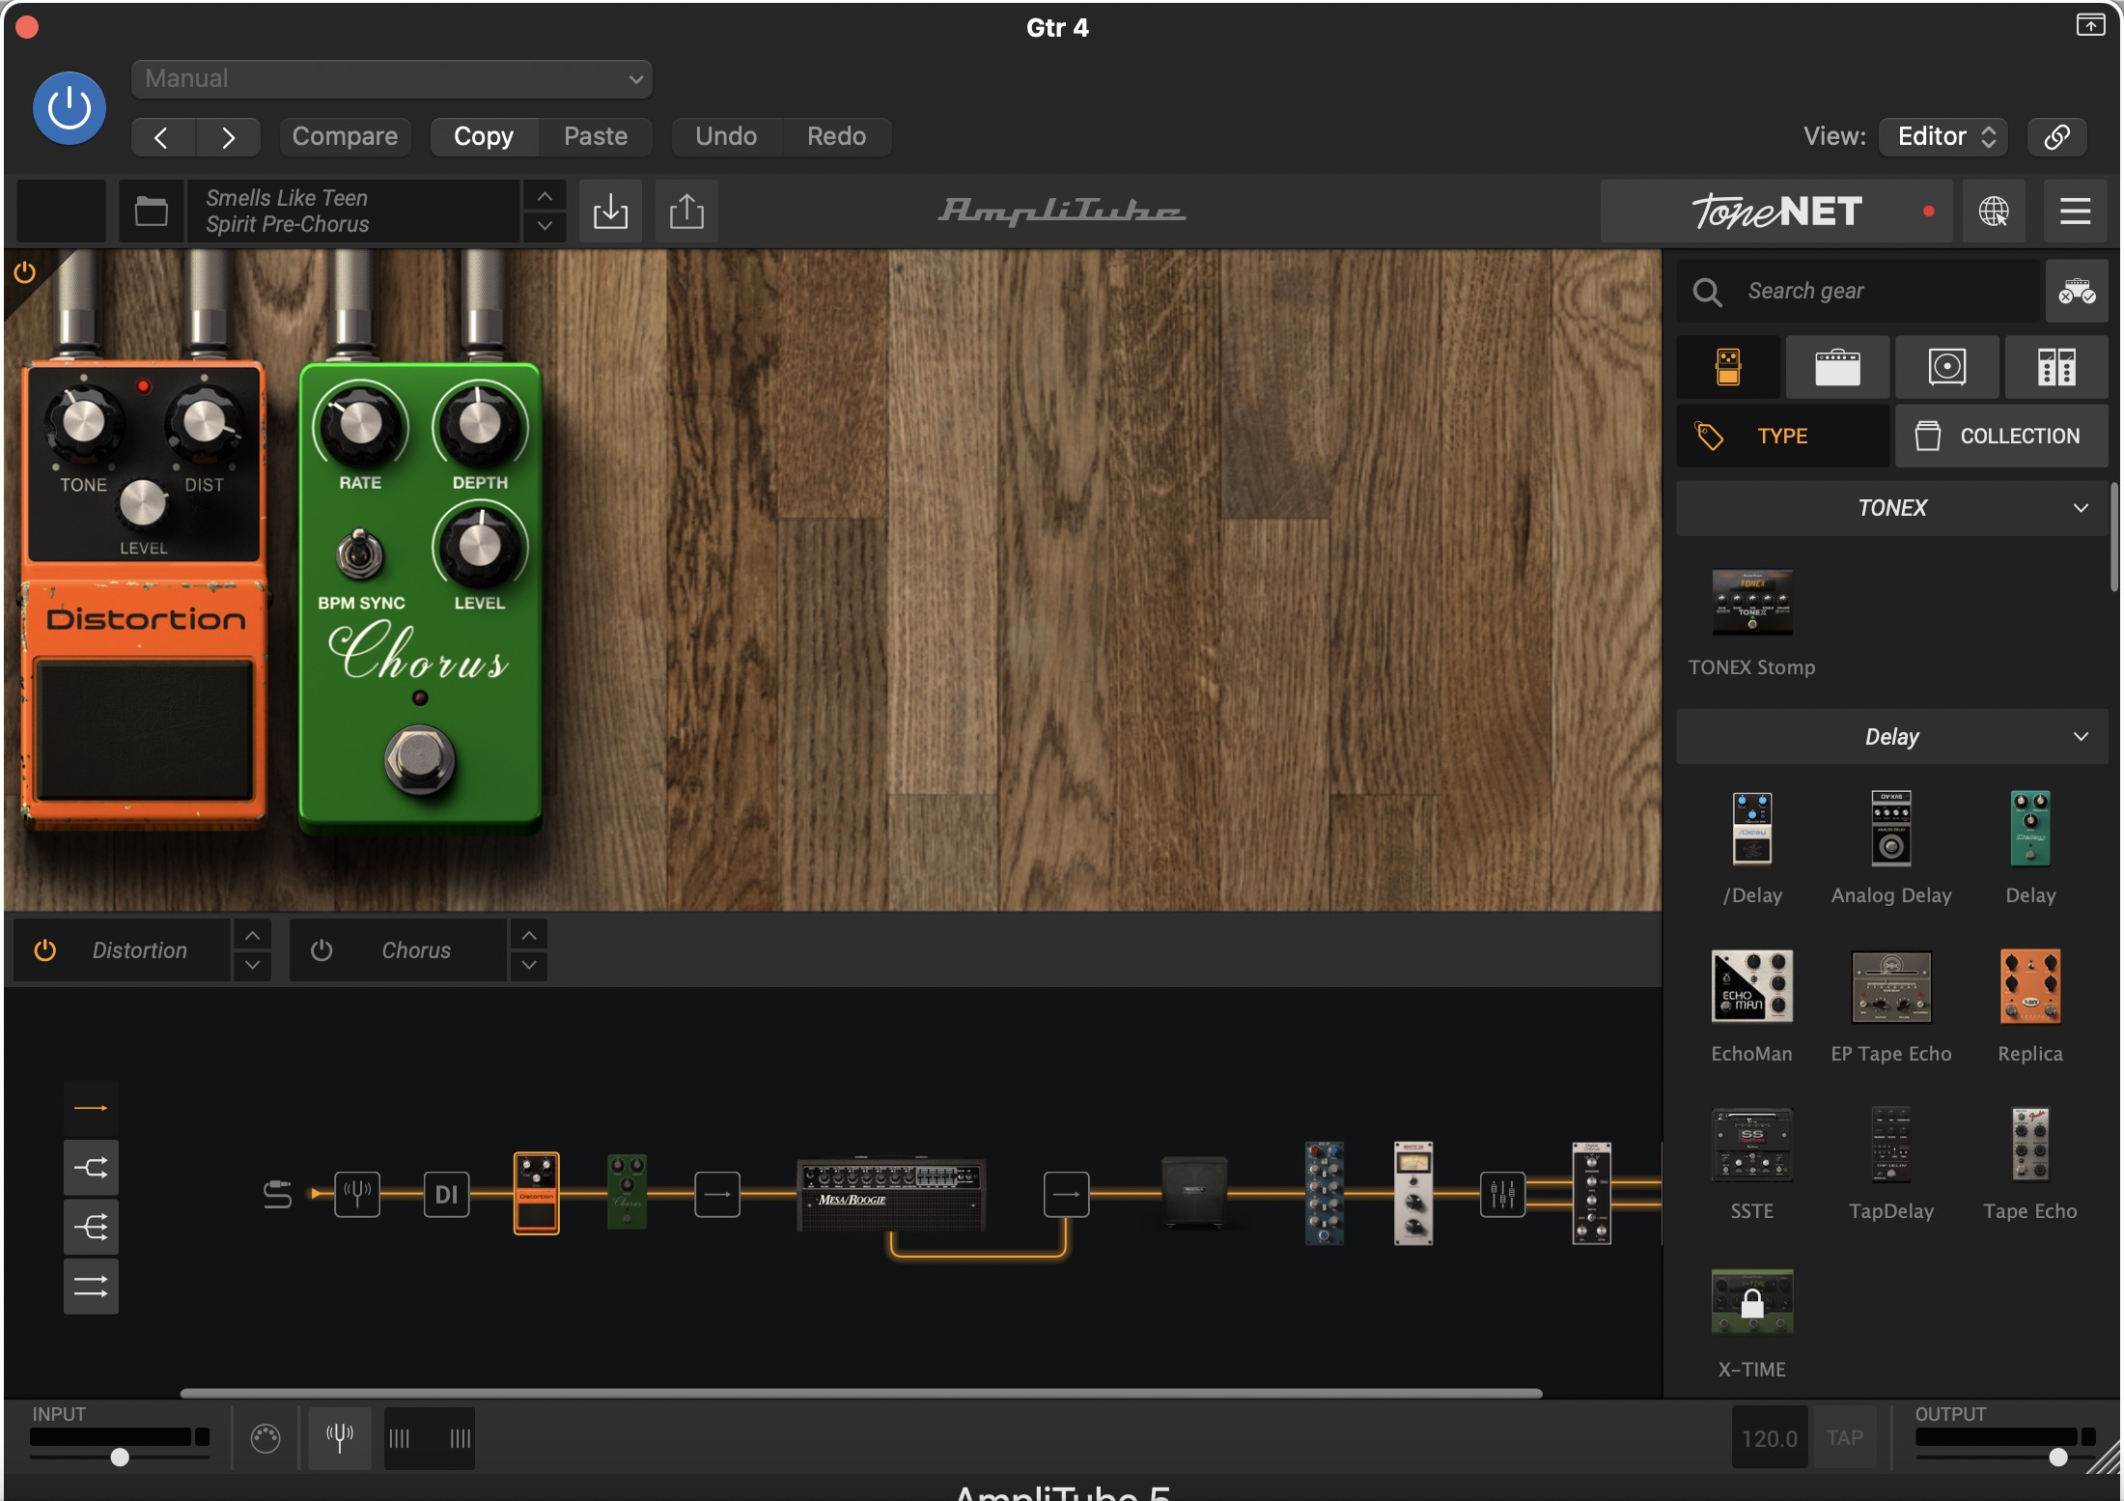Select the three-way split routing option
The width and height of the screenshot is (2124, 1501).
click(x=91, y=1227)
